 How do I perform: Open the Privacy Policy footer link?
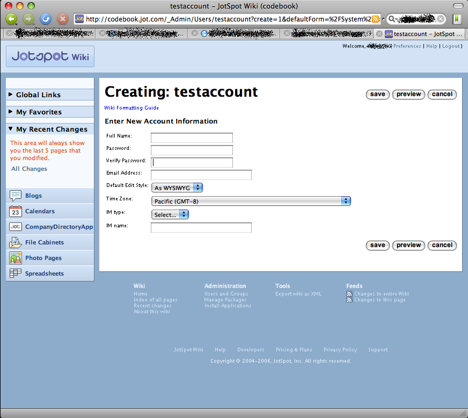(340, 350)
